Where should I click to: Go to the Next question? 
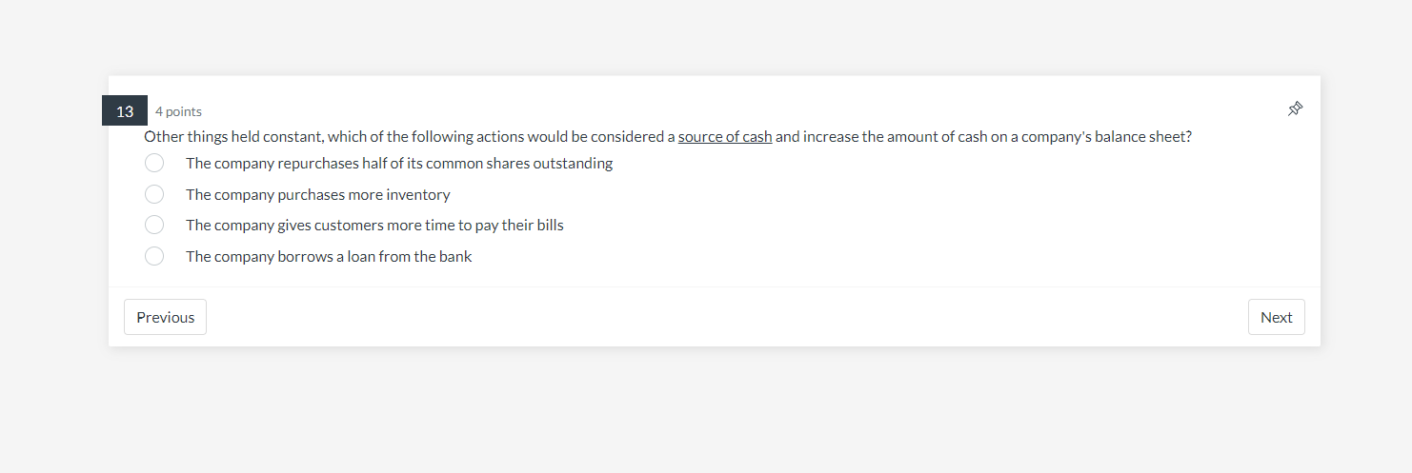coord(1276,317)
